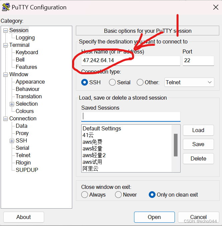Select Default Settings in saved sessions
This screenshot has width=222, height=226.
pos(102,128)
